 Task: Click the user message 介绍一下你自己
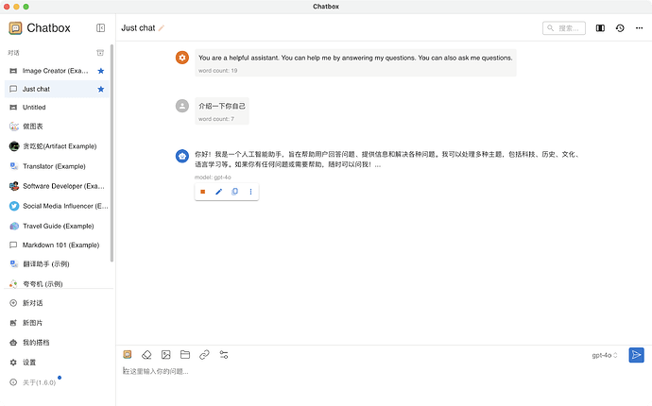point(222,106)
